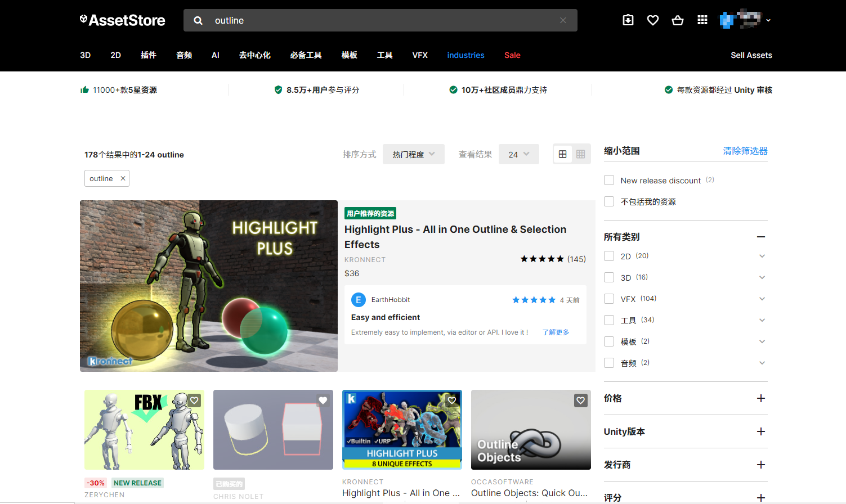
Task: Open the user account avatar menu
Action: pos(745,20)
